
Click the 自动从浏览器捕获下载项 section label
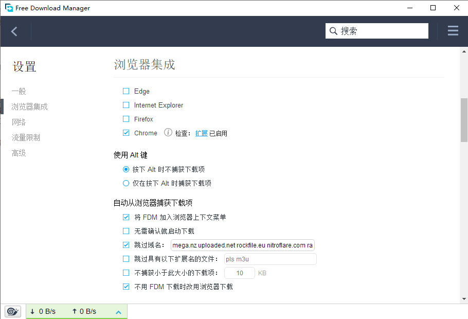tap(153, 203)
